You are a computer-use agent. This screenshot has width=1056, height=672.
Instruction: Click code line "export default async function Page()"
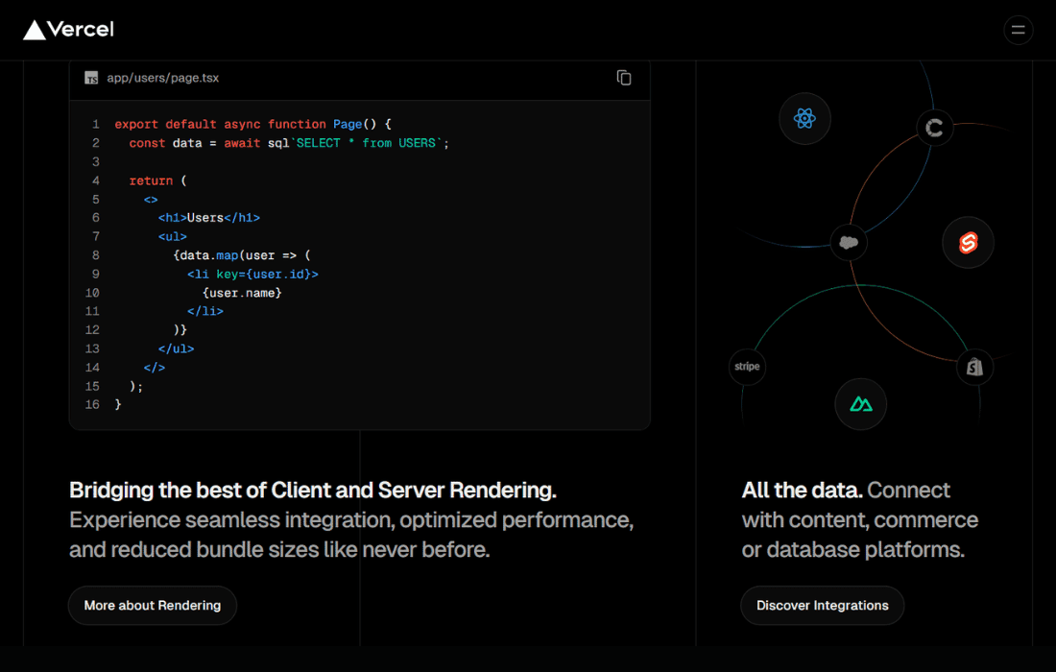tap(252, 124)
